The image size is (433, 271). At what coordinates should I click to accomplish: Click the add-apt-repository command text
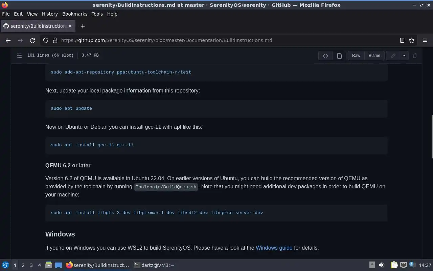coord(121,72)
